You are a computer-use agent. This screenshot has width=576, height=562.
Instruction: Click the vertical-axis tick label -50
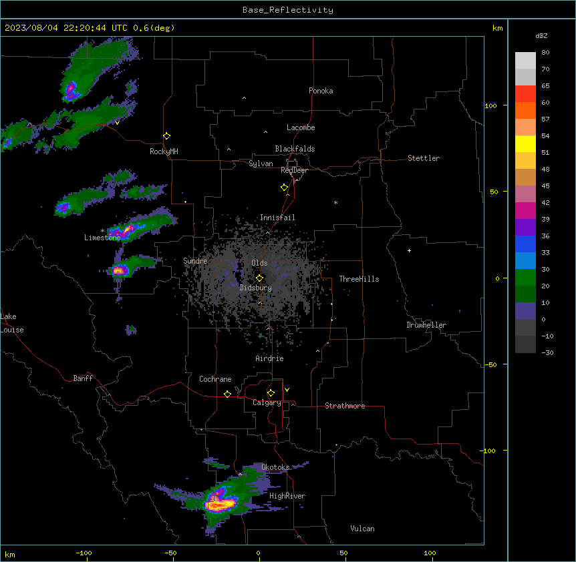pyautogui.click(x=490, y=364)
